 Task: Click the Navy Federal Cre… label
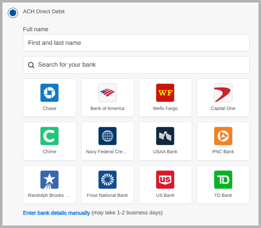click(x=106, y=152)
